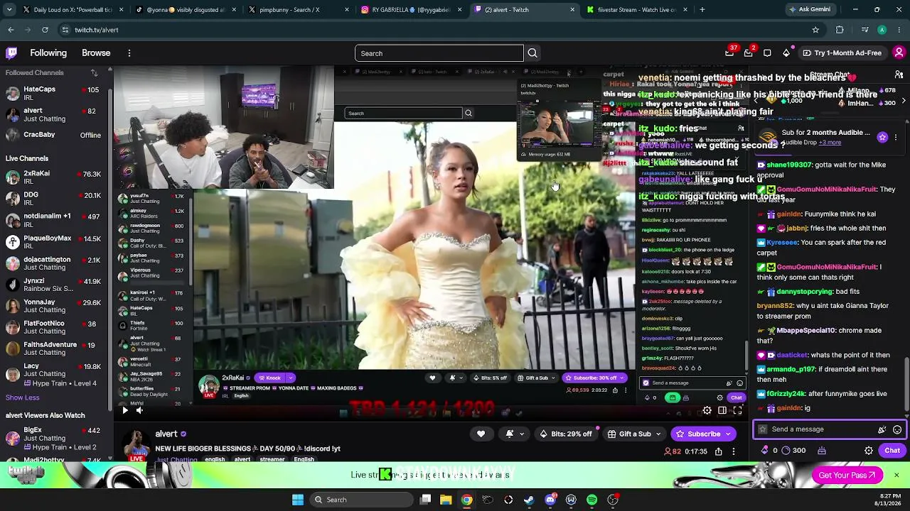910x511 pixels.
Task: Open dojacattington channel in sidebar
Action: [x=55, y=263]
